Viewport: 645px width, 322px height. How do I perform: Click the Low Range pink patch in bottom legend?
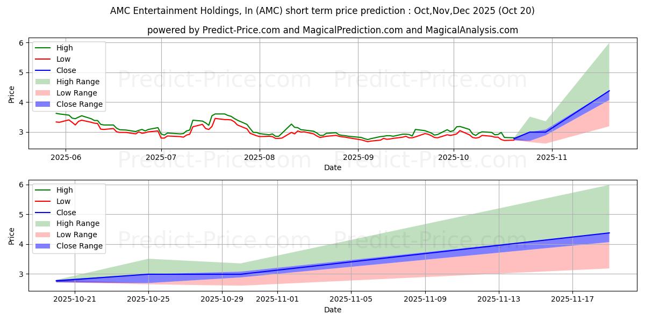44,235
